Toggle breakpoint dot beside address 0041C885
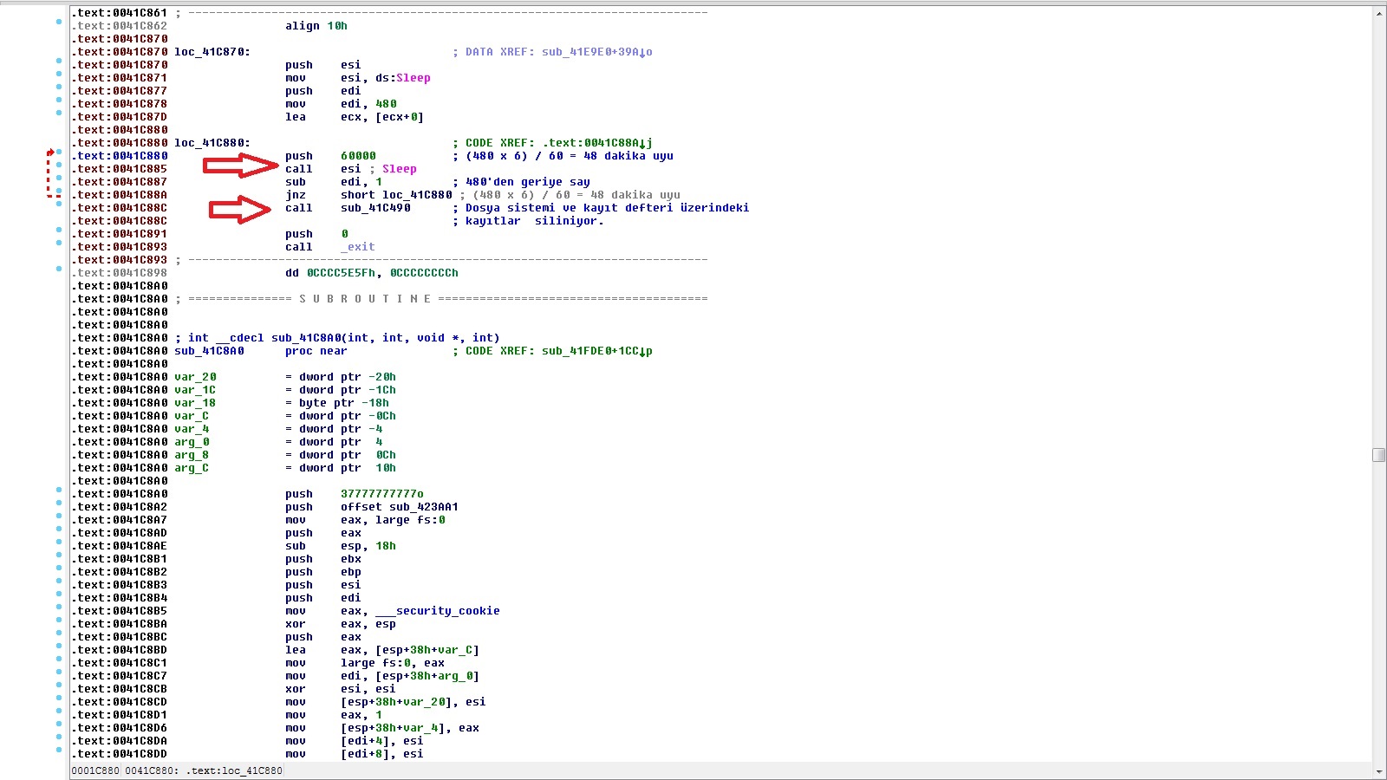Screen dimensions: 1387x780 pos(59,165)
